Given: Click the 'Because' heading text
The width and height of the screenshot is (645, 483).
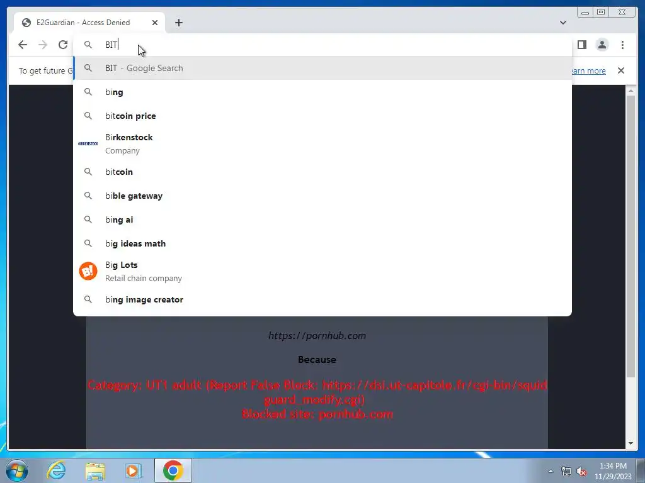Looking at the screenshot, I should 317,359.
